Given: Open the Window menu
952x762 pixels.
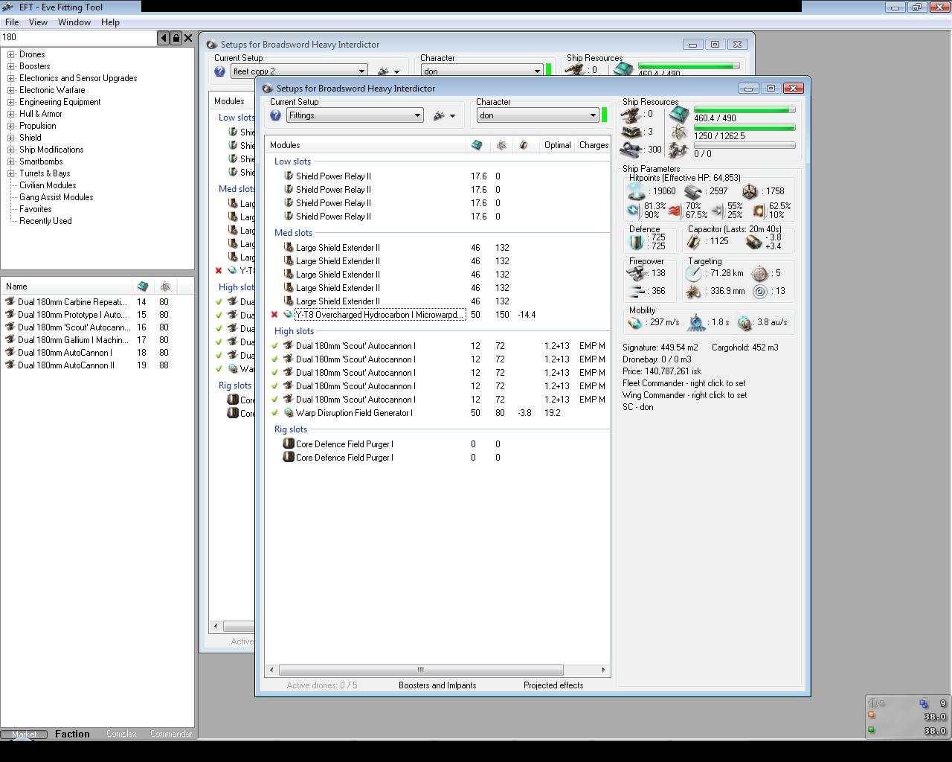Looking at the screenshot, I should (x=74, y=22).
